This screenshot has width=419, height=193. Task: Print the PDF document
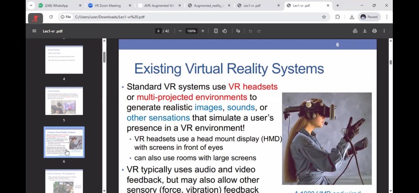coord(374,31)
